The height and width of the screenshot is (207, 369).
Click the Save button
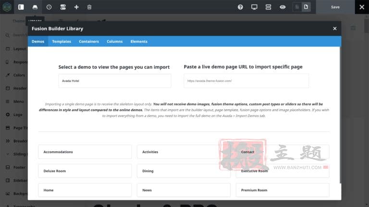(335, 7)
